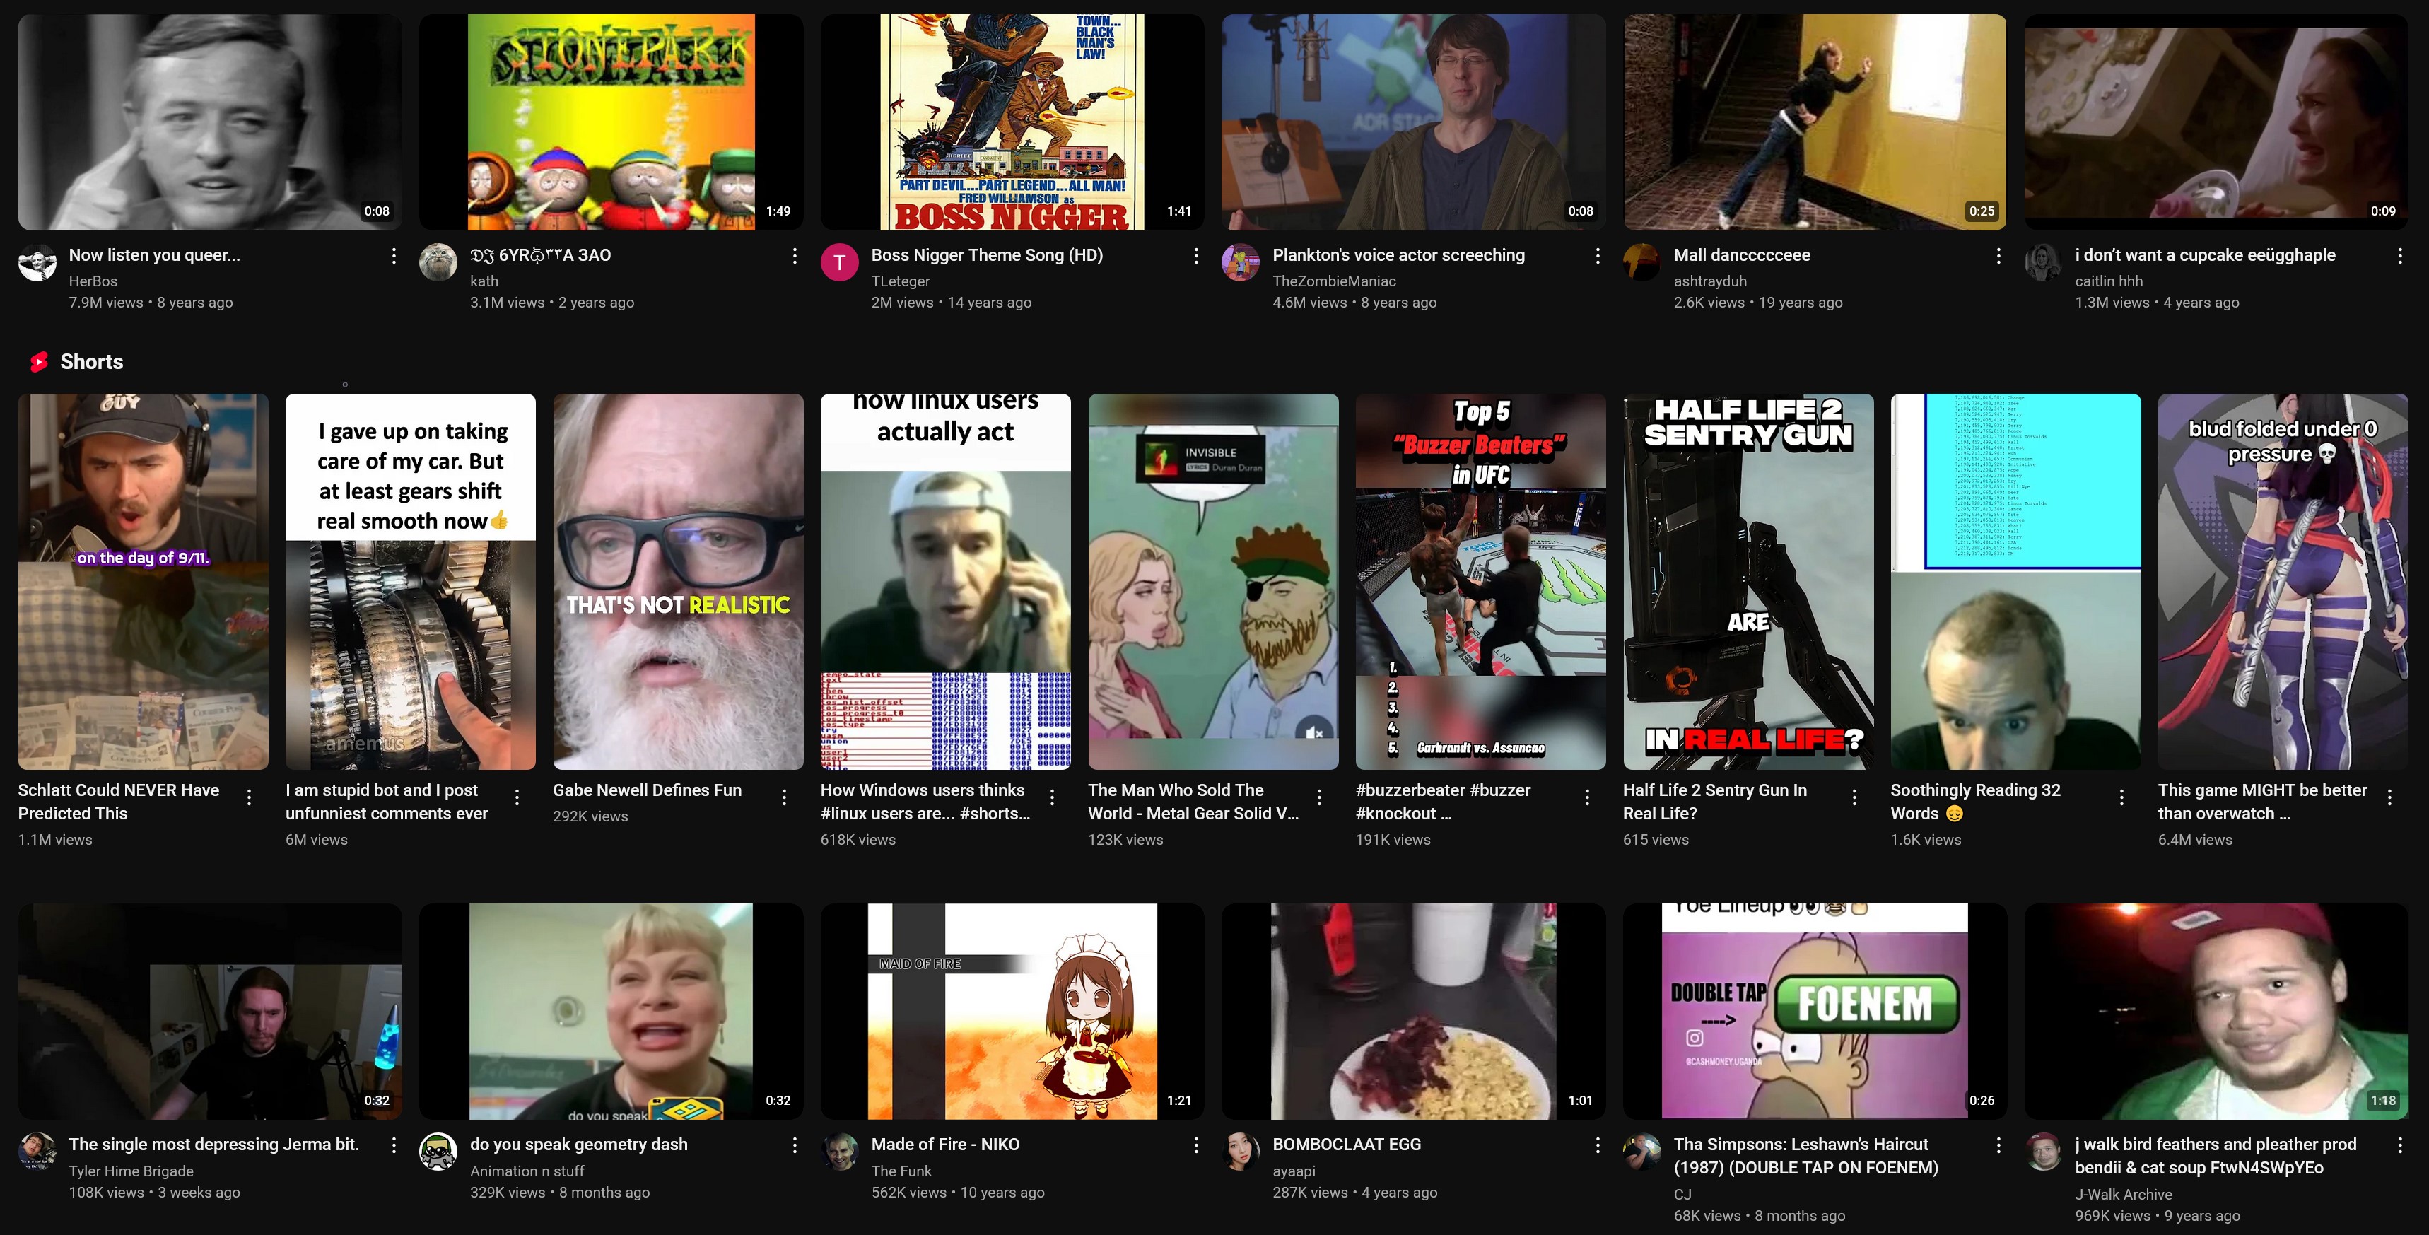The height and width of the screenshot is (1235, 2429).
Task: Play the how linux users act short thumbnail
Action: coord(946,582)
